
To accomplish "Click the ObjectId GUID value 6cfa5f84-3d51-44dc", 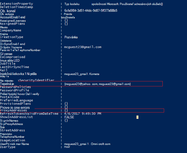I will coord(91,11).
